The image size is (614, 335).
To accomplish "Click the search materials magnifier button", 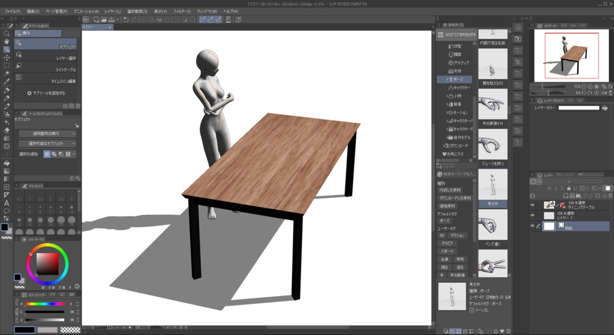I will tap(440, 174).
